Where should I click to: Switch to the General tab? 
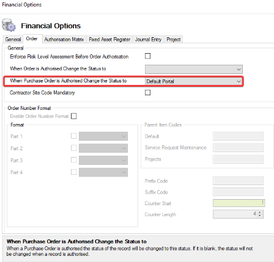pos(13,39)
